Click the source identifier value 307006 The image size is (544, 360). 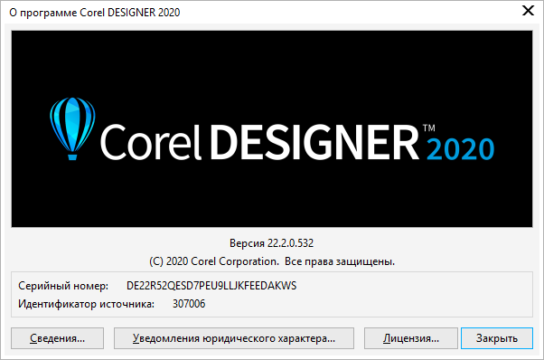point(189,304)
